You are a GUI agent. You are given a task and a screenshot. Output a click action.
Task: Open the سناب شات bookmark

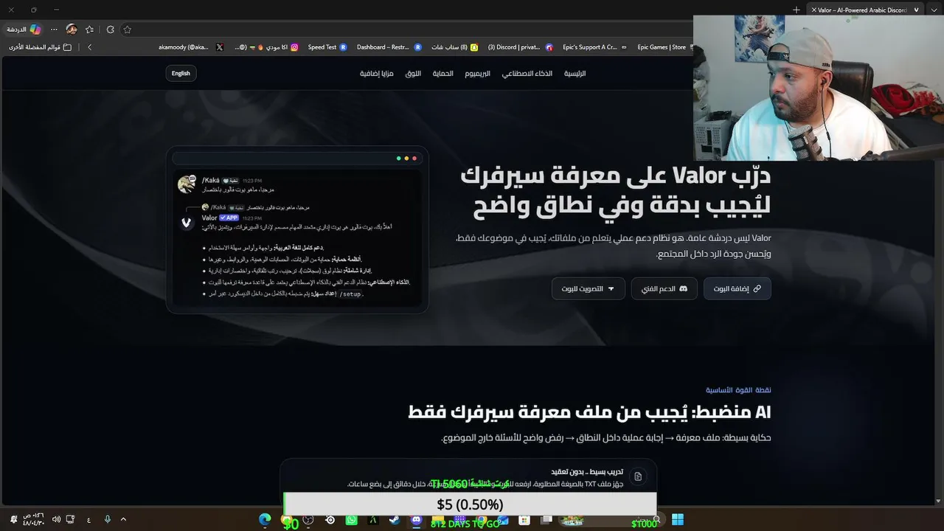(454, 47)
